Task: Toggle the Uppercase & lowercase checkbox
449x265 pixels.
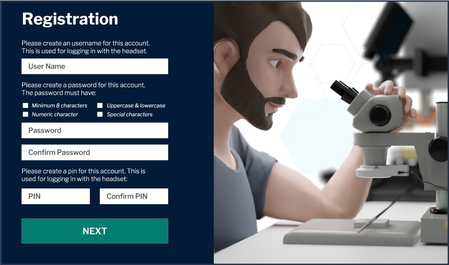Action: 100,105
